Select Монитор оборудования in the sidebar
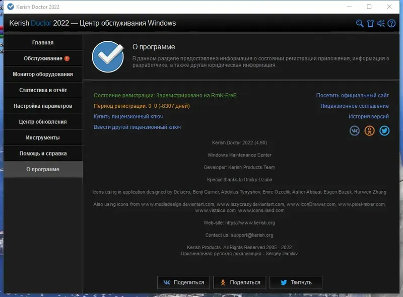The image size is (403, 297). 43,75
